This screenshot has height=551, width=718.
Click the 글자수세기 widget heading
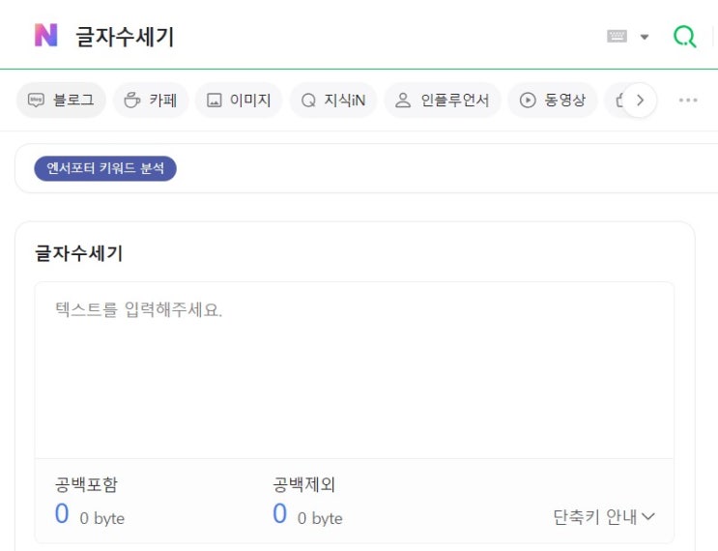pos(79,254)
